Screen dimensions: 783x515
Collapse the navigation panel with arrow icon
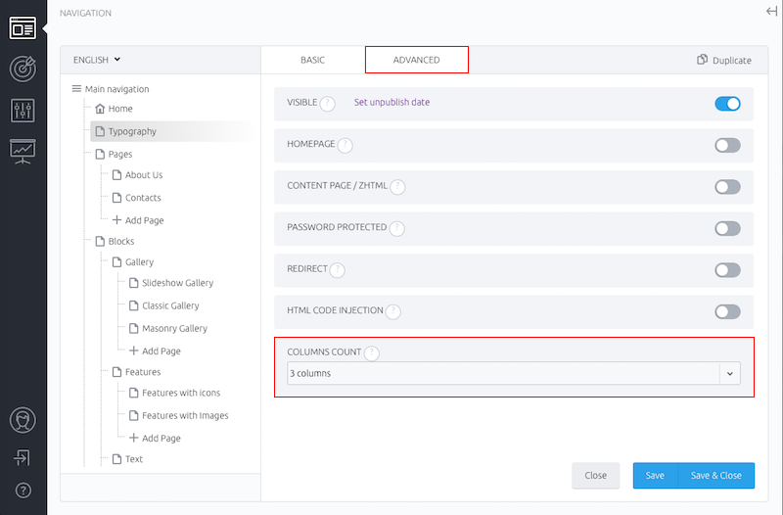point(771,11)
